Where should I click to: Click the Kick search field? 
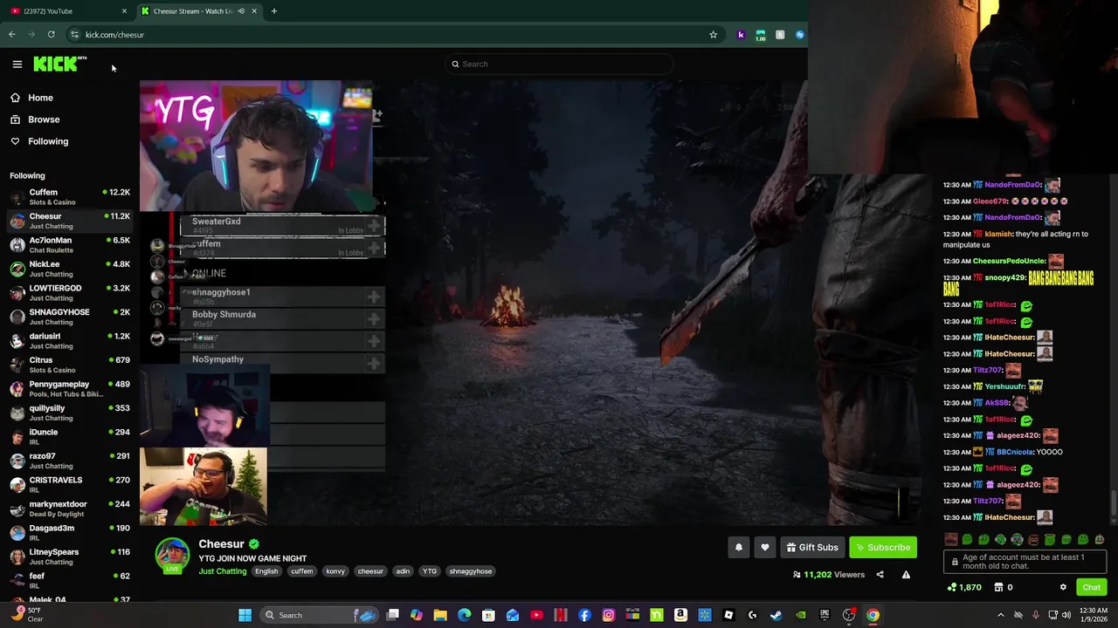pos(559,64)
